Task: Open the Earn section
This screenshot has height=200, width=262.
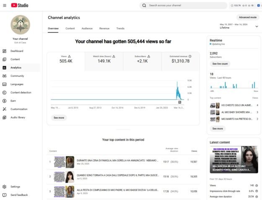Action: [13, 101]
